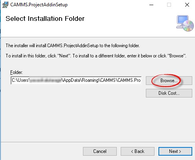The height and width of the screenshot is (160, 195).
Task: Click the Select Installation Folder heading
Action: coord(45,18)
